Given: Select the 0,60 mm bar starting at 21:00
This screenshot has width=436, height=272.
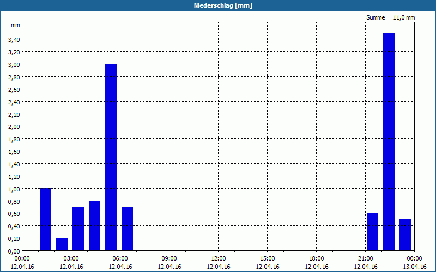Looking at the screenshot, I should point(373,232).
